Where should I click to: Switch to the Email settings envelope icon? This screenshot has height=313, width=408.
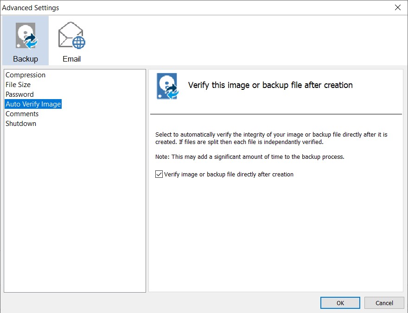[71, 36]
